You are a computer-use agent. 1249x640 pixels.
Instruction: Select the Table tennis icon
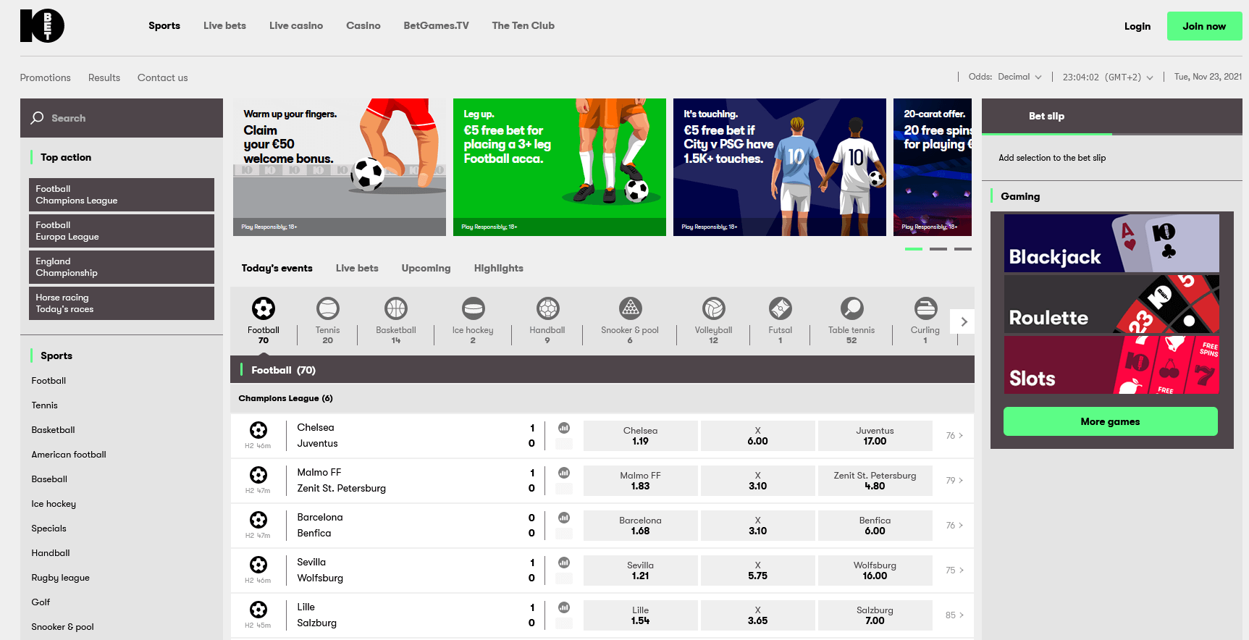tap(852, 308)
